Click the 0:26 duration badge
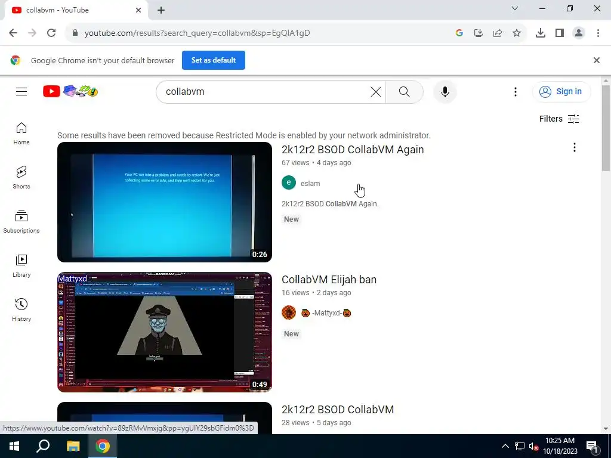 click(x=260, y=255)
